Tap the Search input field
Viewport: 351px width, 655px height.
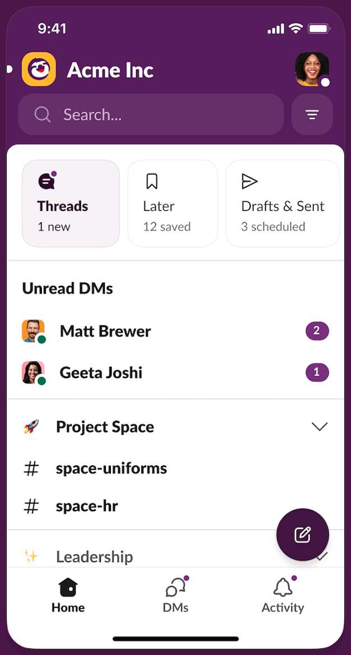(x=150, y=114)
